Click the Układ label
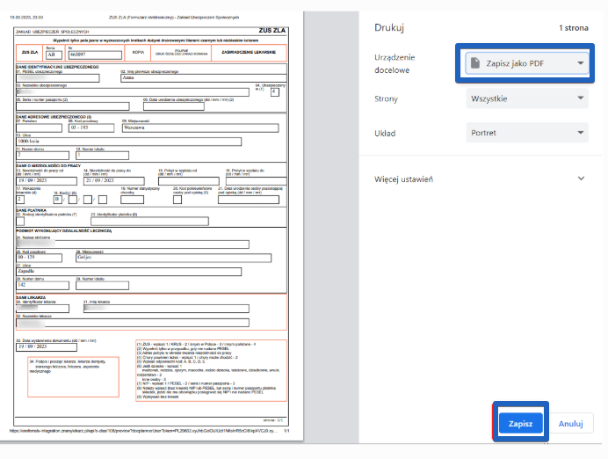Viewport: 608px width, 459px height. tap(385, 133)
